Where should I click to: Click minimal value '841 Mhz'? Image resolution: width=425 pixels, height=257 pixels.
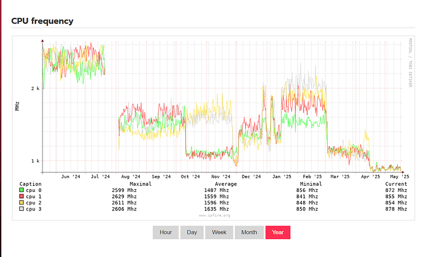(x=307, y=196)
